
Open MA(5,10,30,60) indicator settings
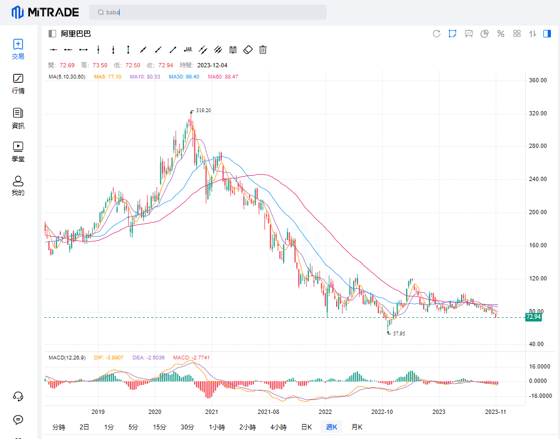point(67,77)
